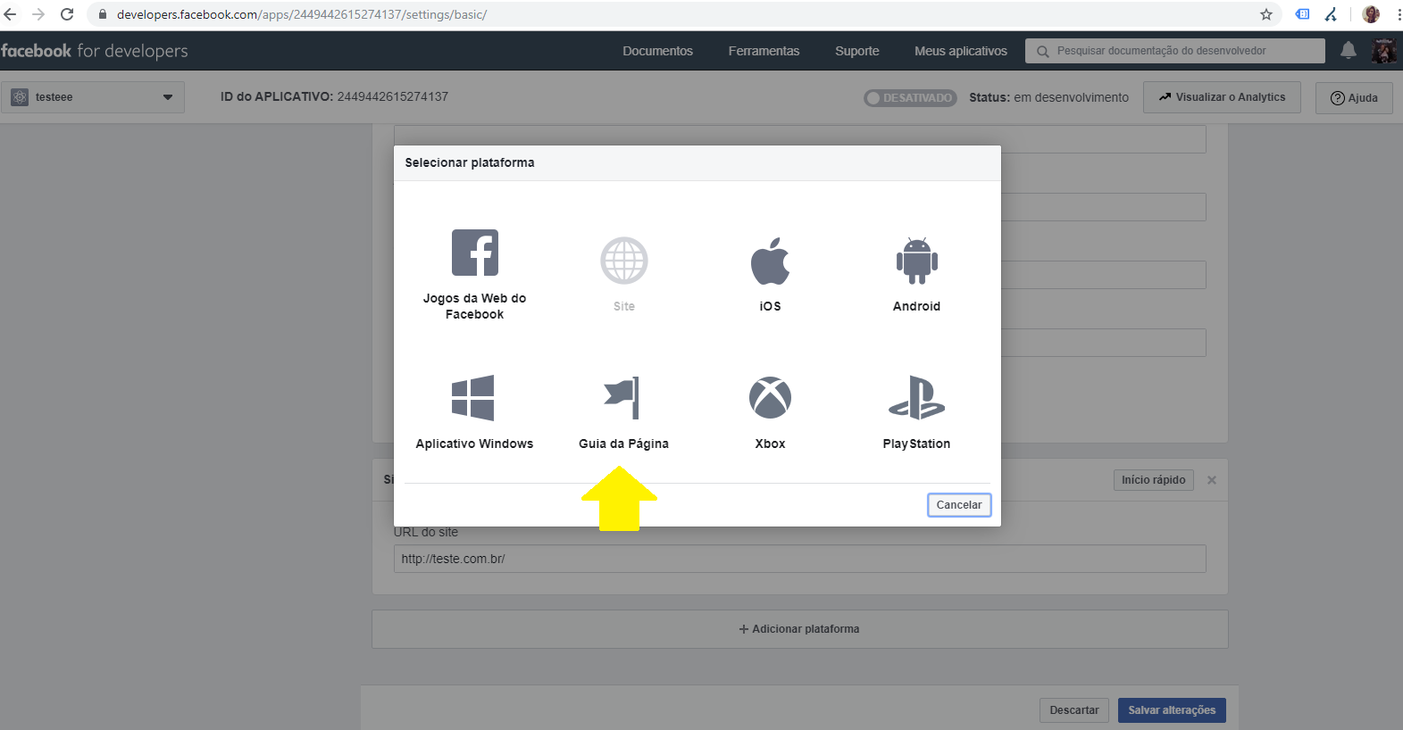Click Início rápido button

click(x=1153, y=480)
